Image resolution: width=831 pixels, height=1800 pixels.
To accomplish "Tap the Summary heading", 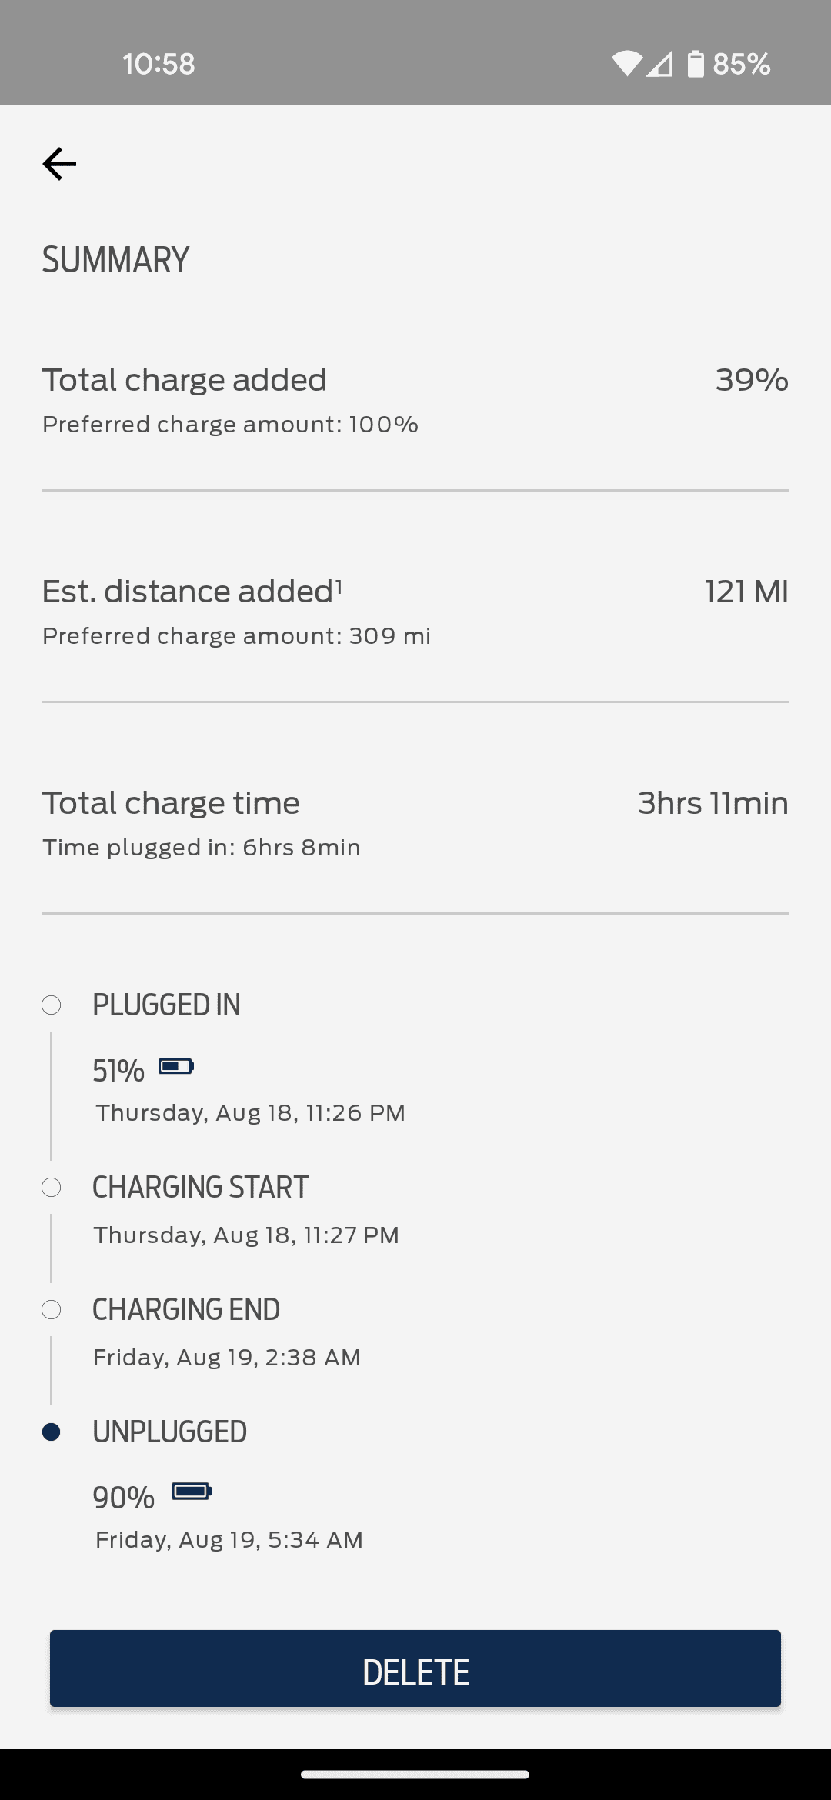I will 115,260.
